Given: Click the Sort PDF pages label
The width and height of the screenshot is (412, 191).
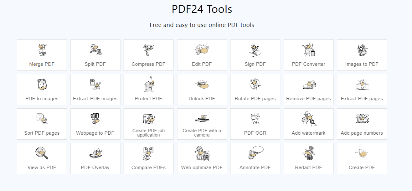Looking at the screenshot, I should [42, 133].
